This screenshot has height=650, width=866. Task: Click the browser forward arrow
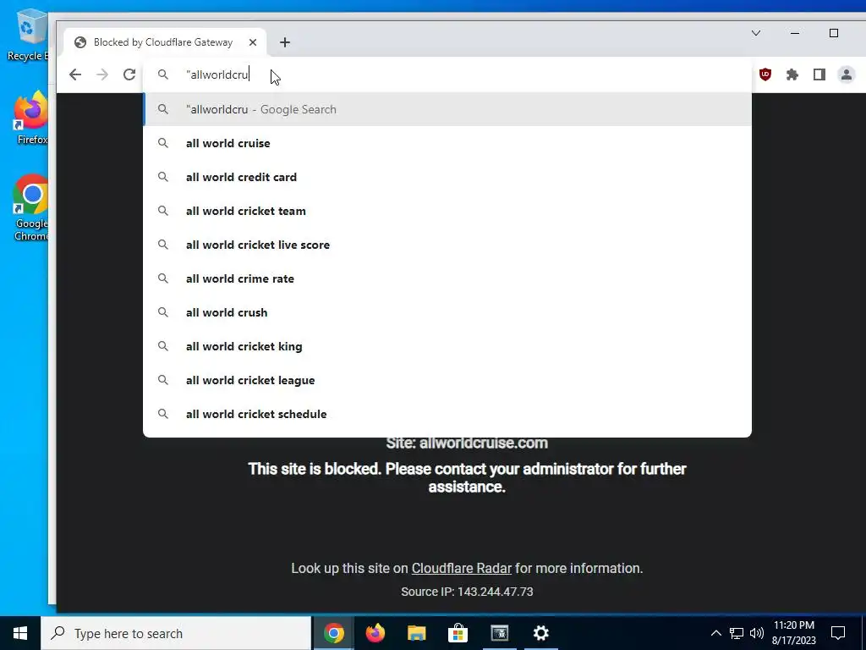point(102,74)
